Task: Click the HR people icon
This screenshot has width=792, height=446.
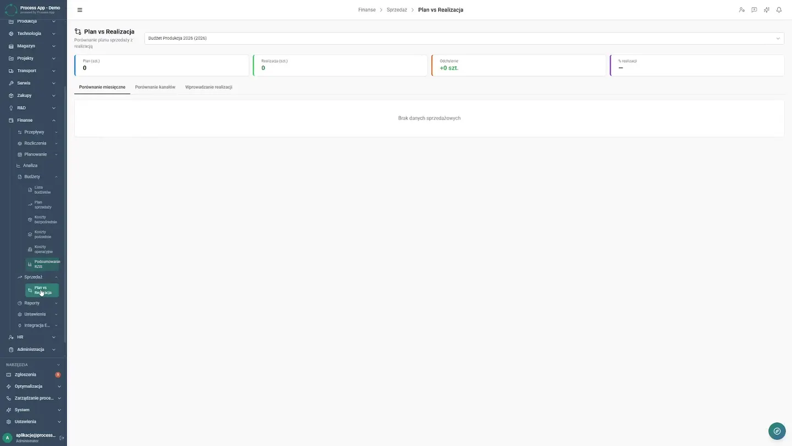Action: pyautogui.click(x=11, y=337)
